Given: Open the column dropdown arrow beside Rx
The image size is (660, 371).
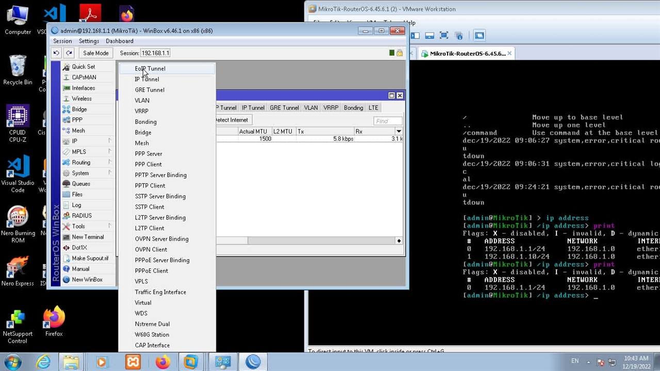Looking at the screenshot, I should pyautogui.click(x=399, y=131).
